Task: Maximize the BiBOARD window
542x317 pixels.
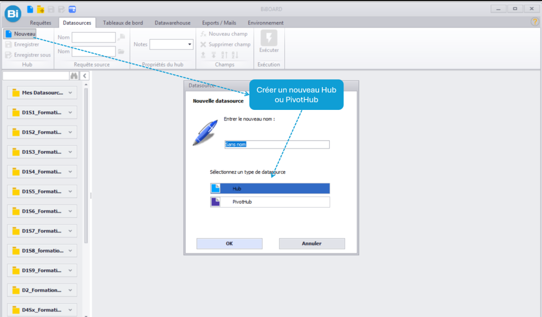Action: (515, 9)
